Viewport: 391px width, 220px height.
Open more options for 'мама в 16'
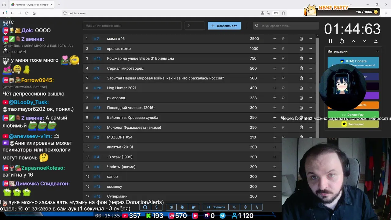(310, 39)
